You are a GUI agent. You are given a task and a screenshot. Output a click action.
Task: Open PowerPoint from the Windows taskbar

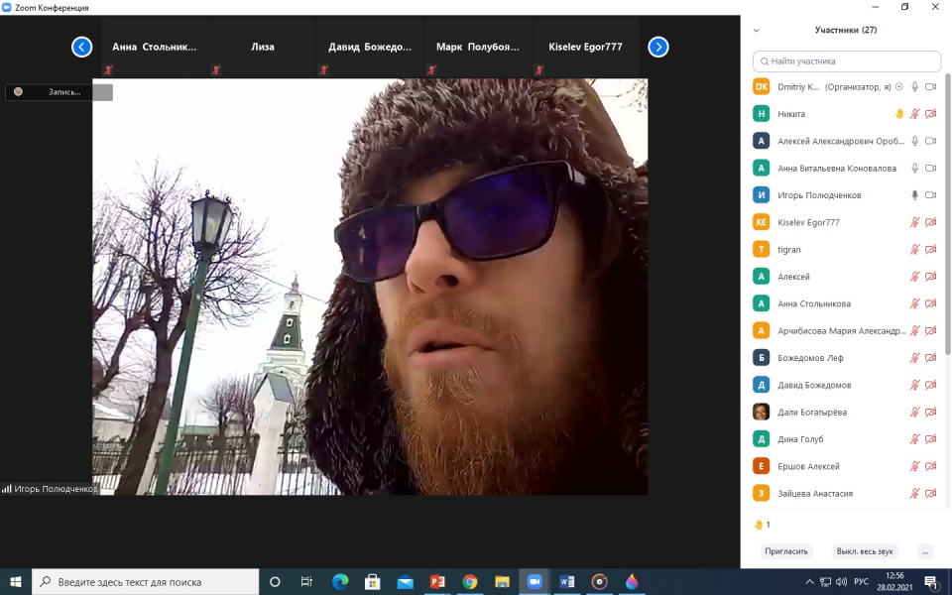pos(437,582)
